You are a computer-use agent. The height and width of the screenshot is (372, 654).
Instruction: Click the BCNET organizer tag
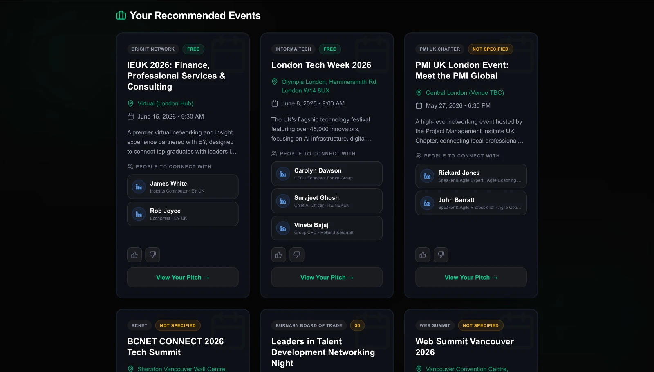(x=139, y=325)
